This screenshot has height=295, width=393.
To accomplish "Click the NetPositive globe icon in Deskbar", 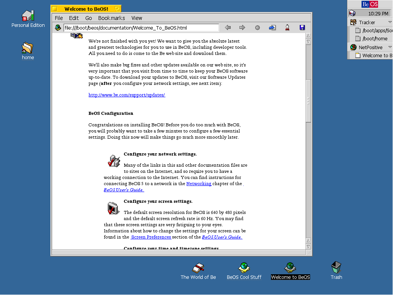I will 353,47.
